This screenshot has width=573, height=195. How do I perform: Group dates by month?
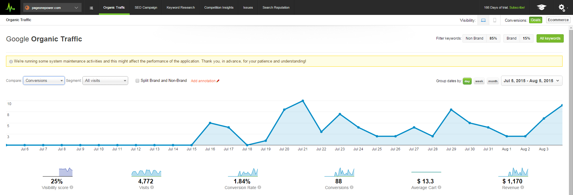coord(493,81)
